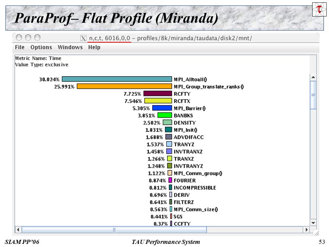The width and height of the screenshot is (329, 247).
Task: Select the MPI_Comm_group() function label
Action: (198, 173)
